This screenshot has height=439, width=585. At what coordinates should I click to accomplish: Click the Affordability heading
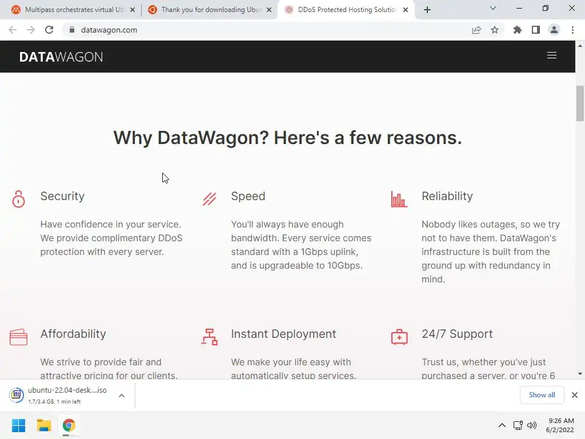tap(73, 334)
